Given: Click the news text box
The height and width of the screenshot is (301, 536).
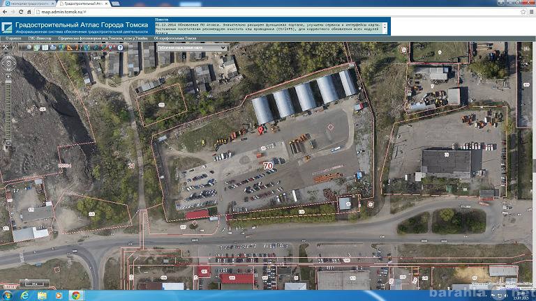Looking at the screenshot, I should pos(269,28).
